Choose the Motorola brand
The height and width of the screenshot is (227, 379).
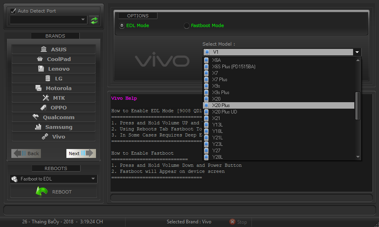pyautogui.click(x=54, y=88)
